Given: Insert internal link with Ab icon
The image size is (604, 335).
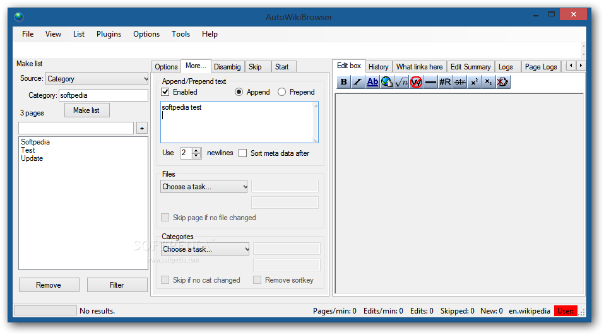Looking at the screenshot, I should point(372,82).
